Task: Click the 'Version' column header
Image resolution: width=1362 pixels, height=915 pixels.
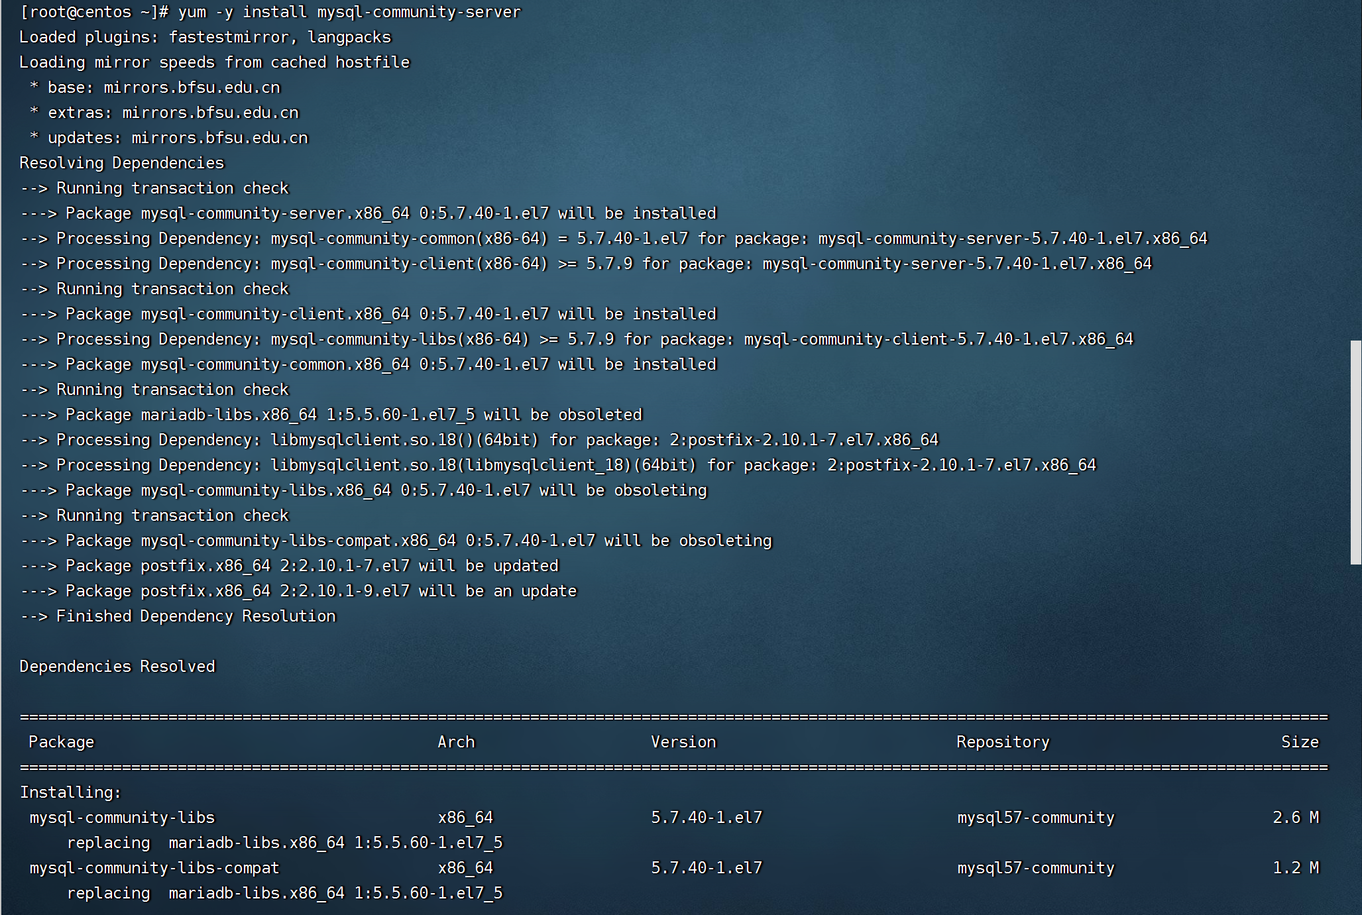Action: pos(683,742)
